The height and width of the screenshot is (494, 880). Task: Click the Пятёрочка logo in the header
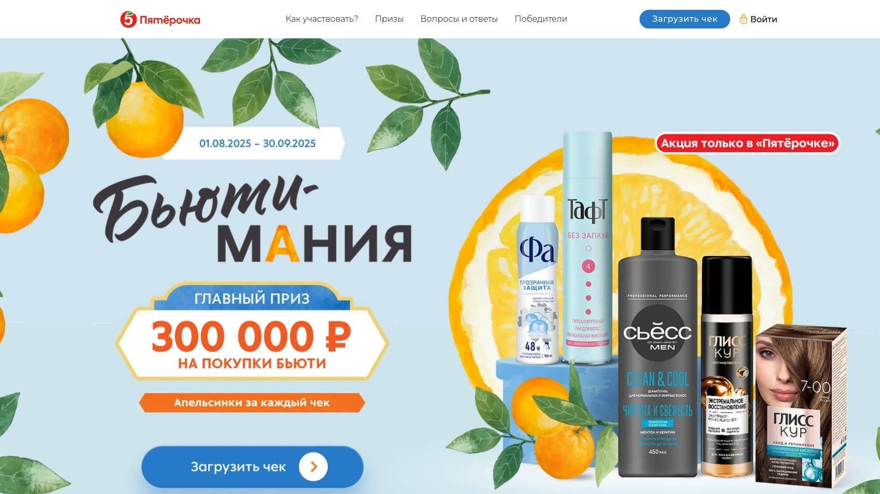pos(160,20)
